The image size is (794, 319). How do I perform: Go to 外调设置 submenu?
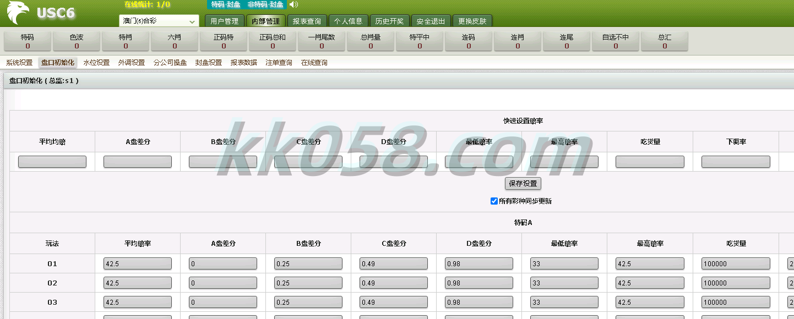pos(132,63)
